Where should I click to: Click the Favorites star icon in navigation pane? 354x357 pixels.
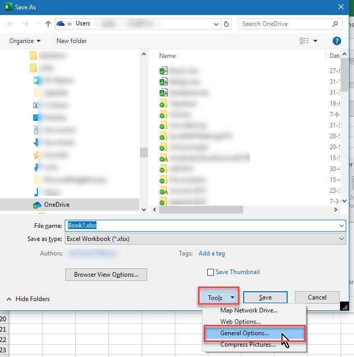pos(36,155)
